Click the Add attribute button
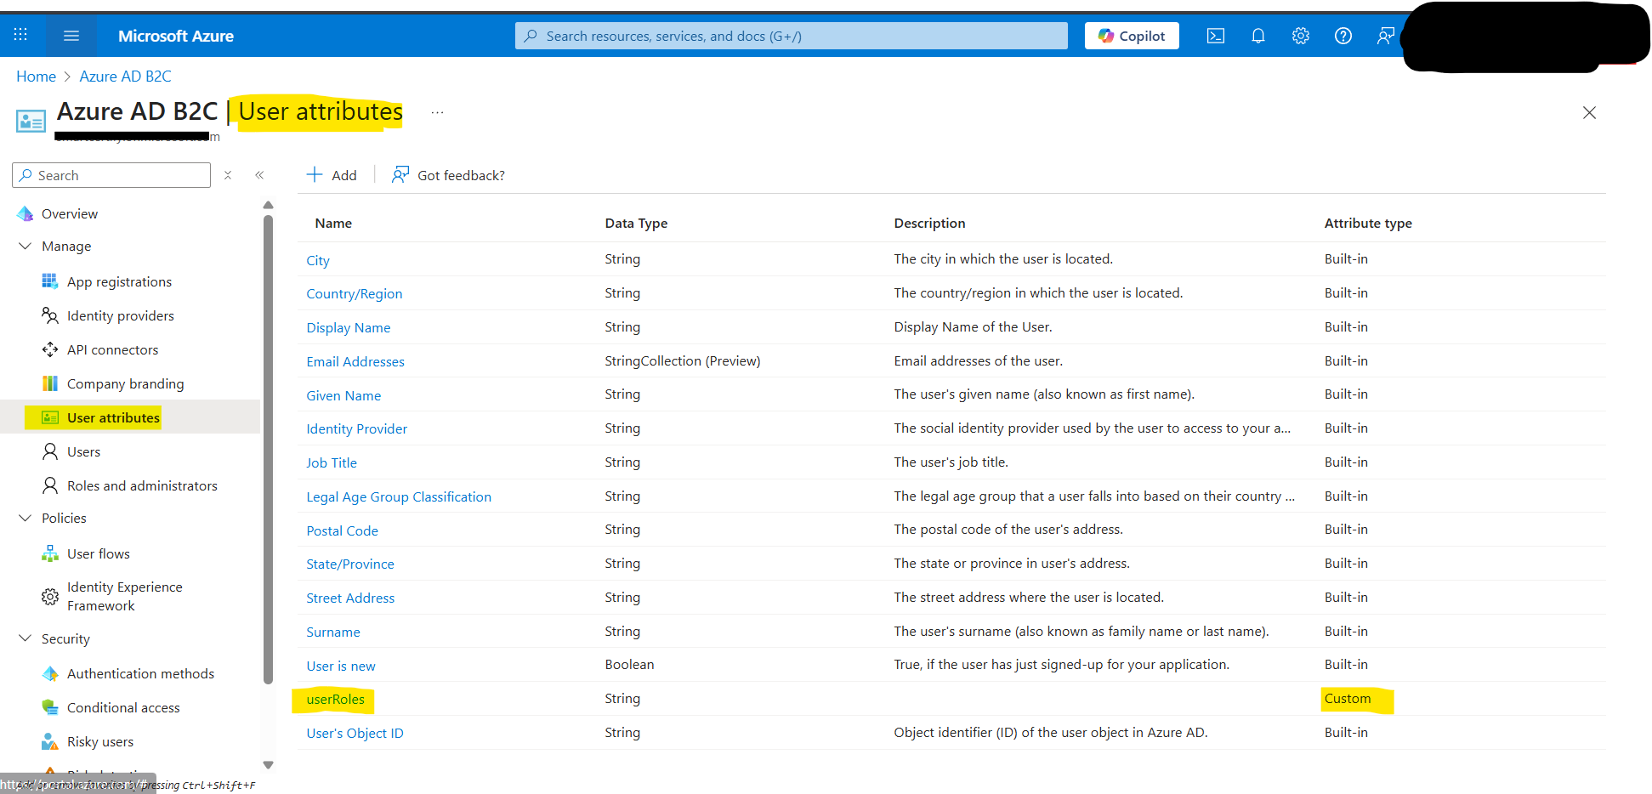This screenshot has height=794, width=1652. pyautogui.click(x=332, y=174)
